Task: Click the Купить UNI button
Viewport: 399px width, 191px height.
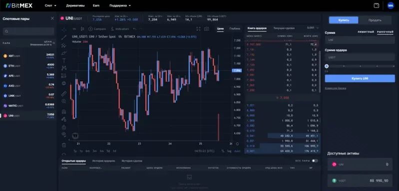Action: (360, 78)
